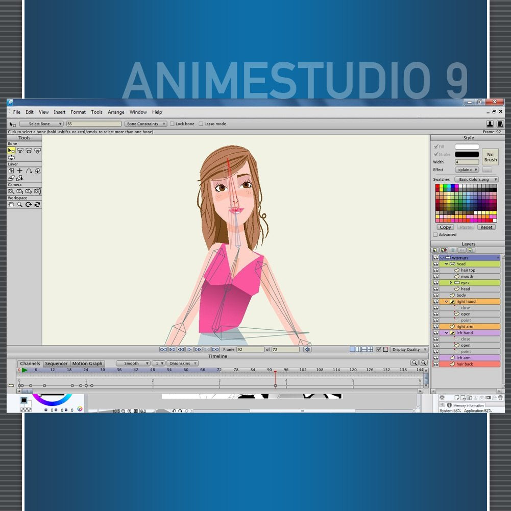Enable the Lasso mode checkbox
Viewport: 511px width, 511px height.
click(x=201, y=124)
